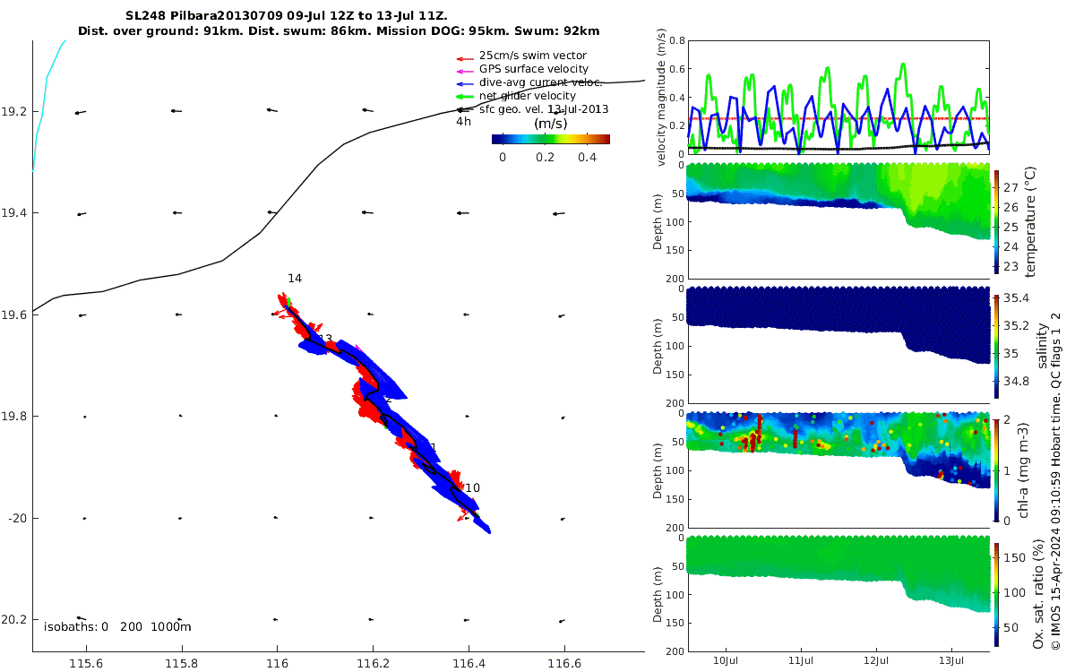Click inside the chl-a depth section plot
The width and height of the screenshot is (1075, 672).
(x=838, y=469)
